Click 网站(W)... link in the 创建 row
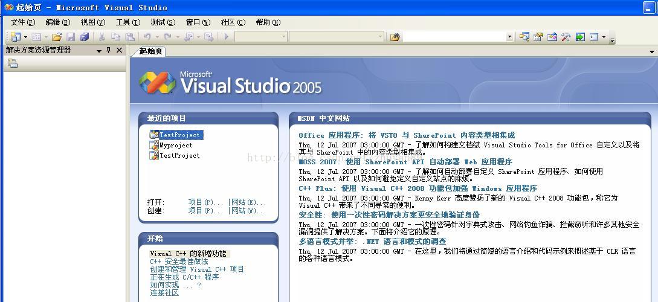Screen dimensions: 658x302 (249, 211)
